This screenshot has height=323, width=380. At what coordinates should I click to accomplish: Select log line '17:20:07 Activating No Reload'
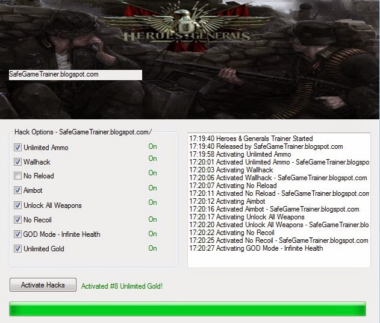(x=233, y=186)
